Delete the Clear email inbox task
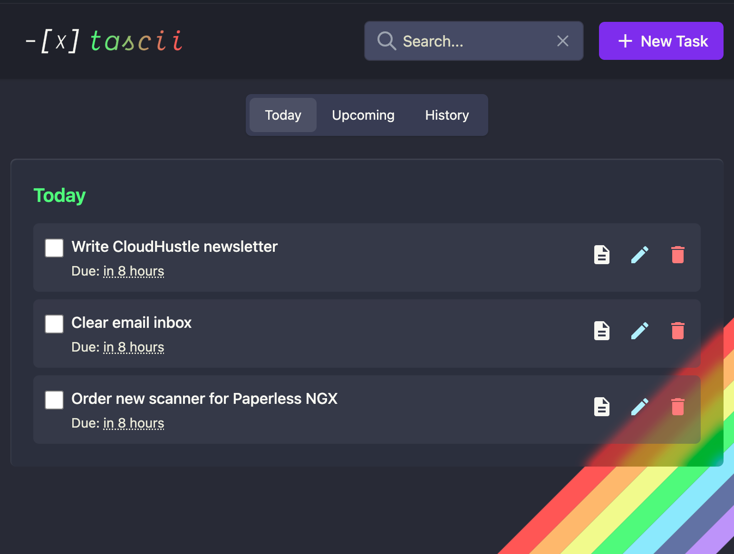 point(677,331)
